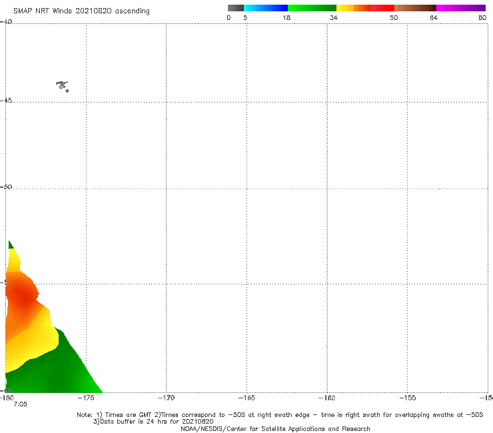Click the longitude label '-160'
The height and width of the screenshot is (433, 493).
[x=327, y=398]
